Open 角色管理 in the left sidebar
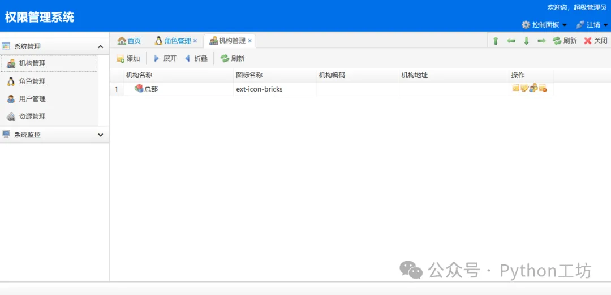This screenshot has width=611, height=295. pos(49,81)
